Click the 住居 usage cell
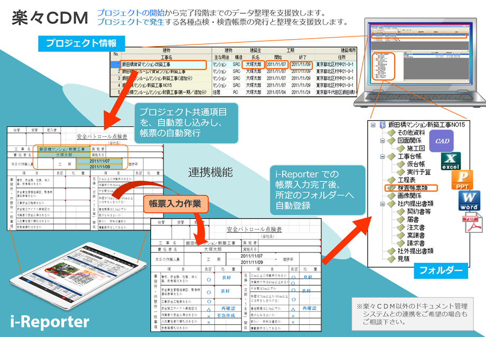This screenshot has width=486, height=337. [221, 92]
